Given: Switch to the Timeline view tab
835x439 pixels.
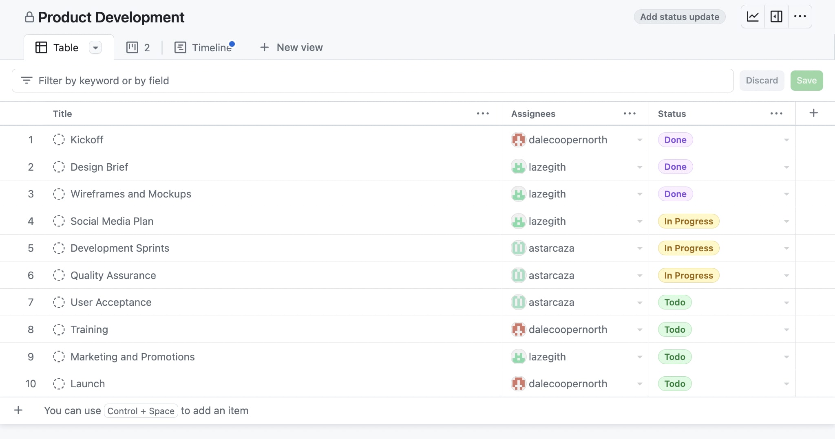Looking at the screenshot, I should click(204, 48).
